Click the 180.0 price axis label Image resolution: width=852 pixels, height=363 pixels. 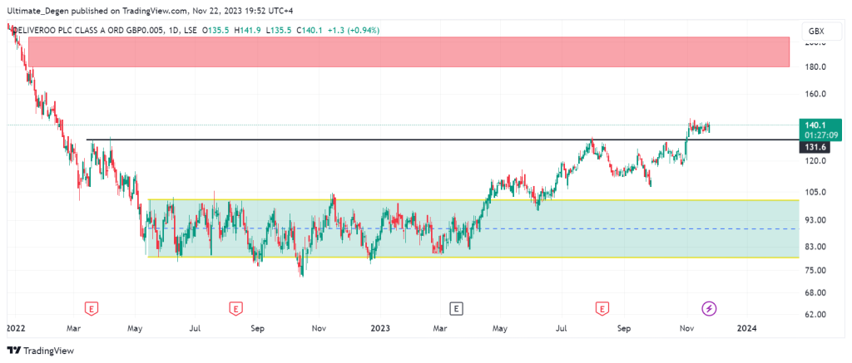pos(815,67)
